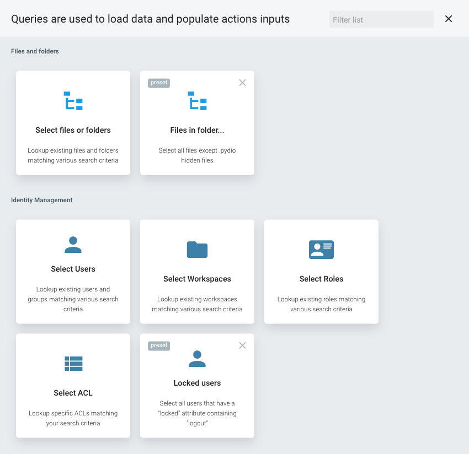469x454 pixels.
Task: Select the ID badge icon on Select Roles
Action: pyautogui.click(x=321, y=249)
